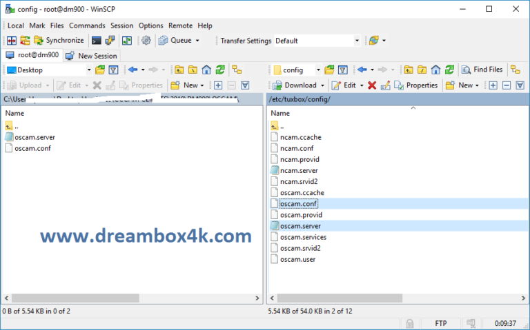Click the Synchronize Browsing toolbar icon
530x330 pixels.
click(25, 41)
